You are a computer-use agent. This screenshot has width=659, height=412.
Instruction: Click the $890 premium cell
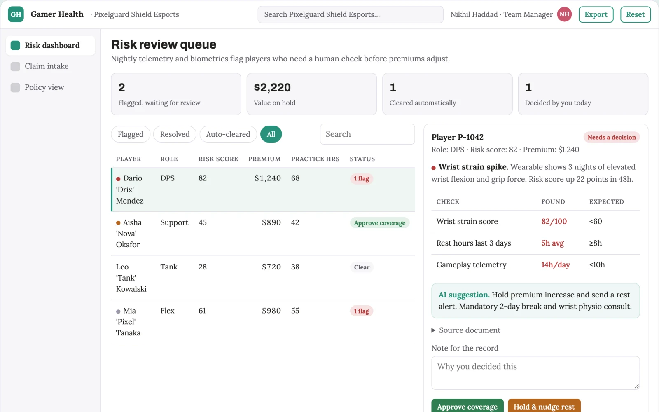[271, 222]
